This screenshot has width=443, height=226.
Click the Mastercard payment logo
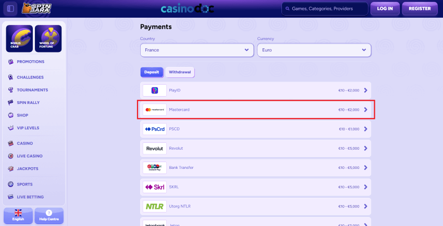pos(155,110)
